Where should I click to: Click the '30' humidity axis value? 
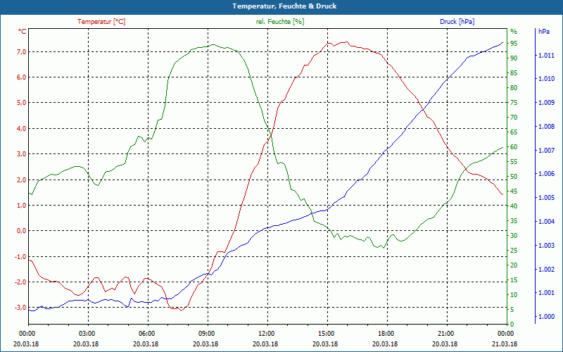click(x=514, y=236)
